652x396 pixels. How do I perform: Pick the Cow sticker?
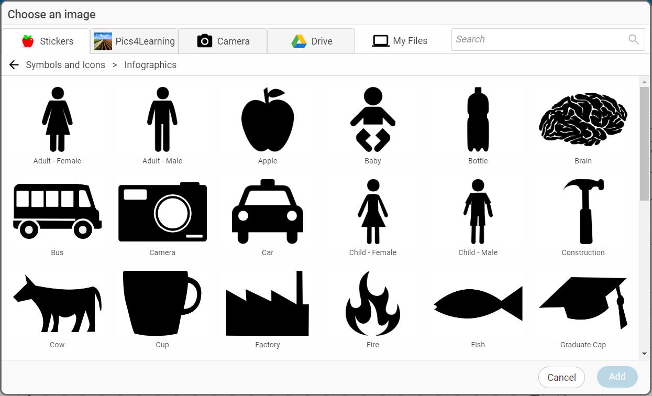tap(57, 304)
